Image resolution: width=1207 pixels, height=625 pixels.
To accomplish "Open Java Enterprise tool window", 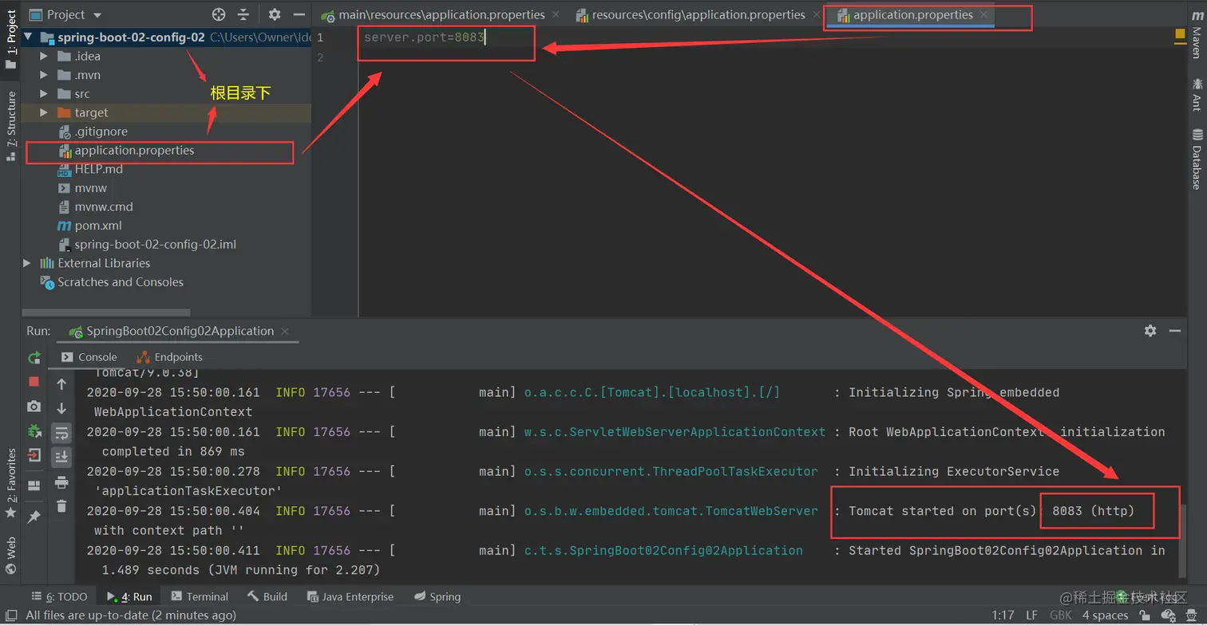I will [350, 596].
